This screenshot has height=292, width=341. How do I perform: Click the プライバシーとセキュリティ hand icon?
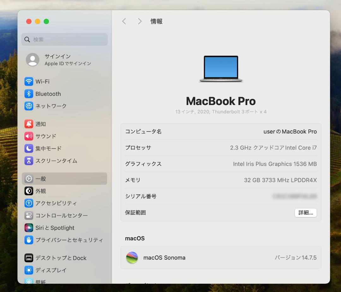[x=29, y=240]
